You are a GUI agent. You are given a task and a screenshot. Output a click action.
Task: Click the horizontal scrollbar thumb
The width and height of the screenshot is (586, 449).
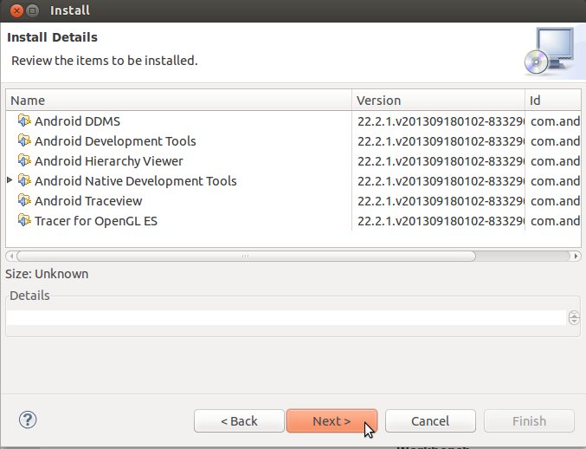pyautogui.click(x=246, y=256)
